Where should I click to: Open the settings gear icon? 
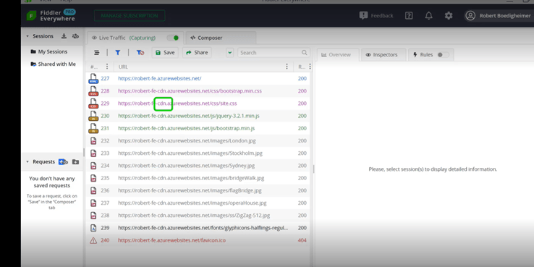click(x=449, y=16)
